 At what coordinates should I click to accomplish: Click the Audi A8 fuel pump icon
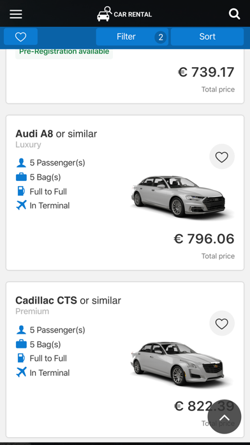tap(21, 191)
